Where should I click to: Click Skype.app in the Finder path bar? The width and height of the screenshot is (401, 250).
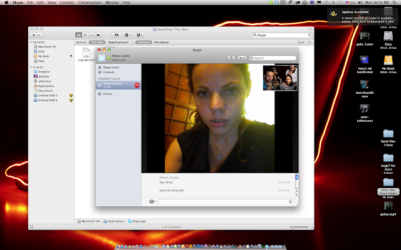[137, 221]
